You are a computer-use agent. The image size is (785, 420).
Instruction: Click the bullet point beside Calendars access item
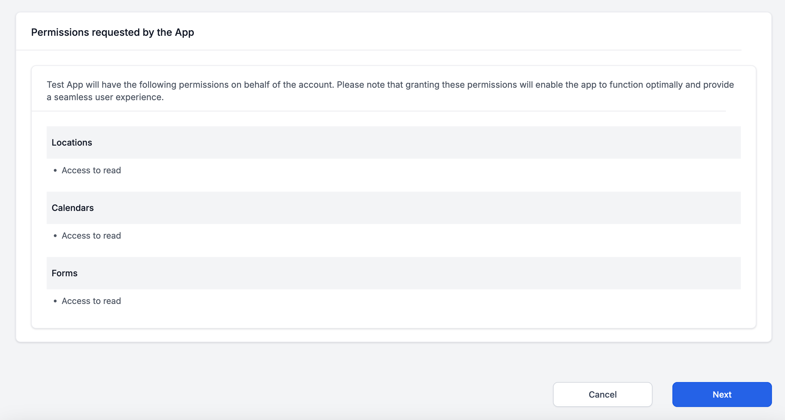tap(55, 236)
